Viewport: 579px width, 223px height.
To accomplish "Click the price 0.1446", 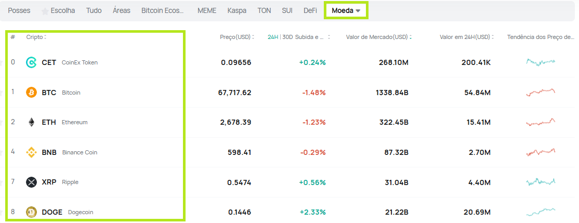I will point(240,212).
